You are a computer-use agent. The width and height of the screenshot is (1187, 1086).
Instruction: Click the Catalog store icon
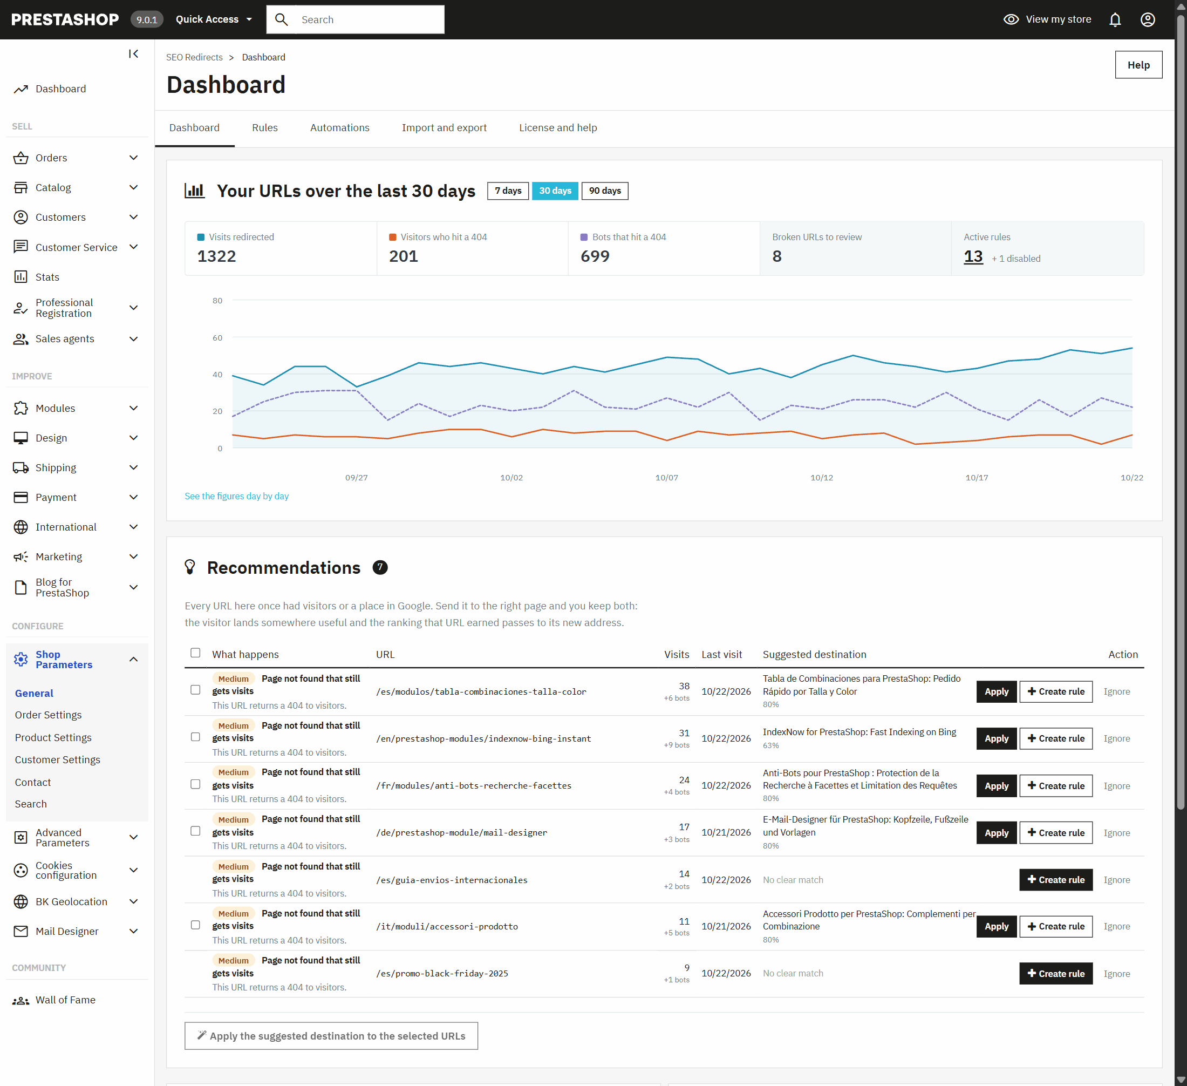tap(21, 187)
